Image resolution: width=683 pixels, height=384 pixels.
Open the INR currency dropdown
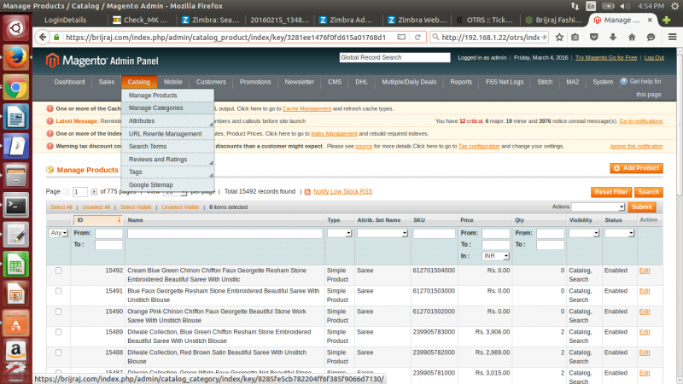[496, 256]
